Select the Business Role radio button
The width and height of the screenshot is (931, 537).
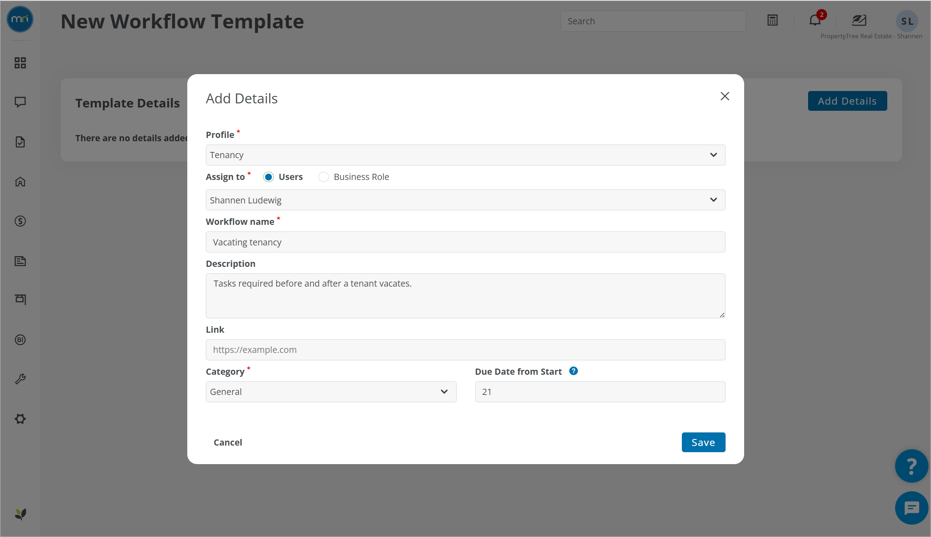click(x=323, y=177)
